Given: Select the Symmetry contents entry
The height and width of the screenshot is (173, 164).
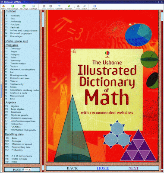Looking at the screenshot, I should tap(16, 61).
